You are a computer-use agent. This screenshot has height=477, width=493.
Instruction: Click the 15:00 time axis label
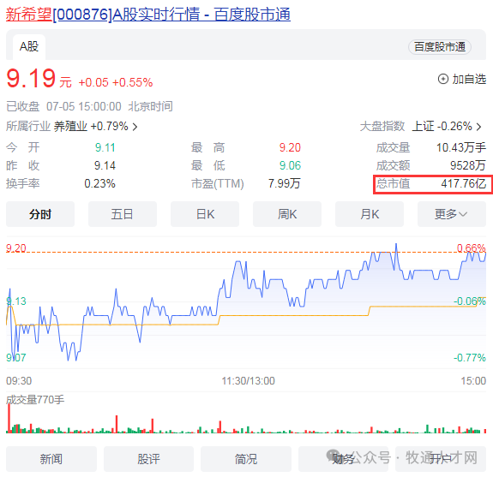473,381
